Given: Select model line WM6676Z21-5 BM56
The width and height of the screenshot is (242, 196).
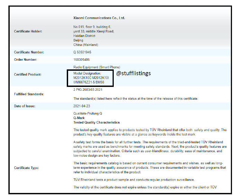Looking at the screenshot, I should click(x=89, y=82).
